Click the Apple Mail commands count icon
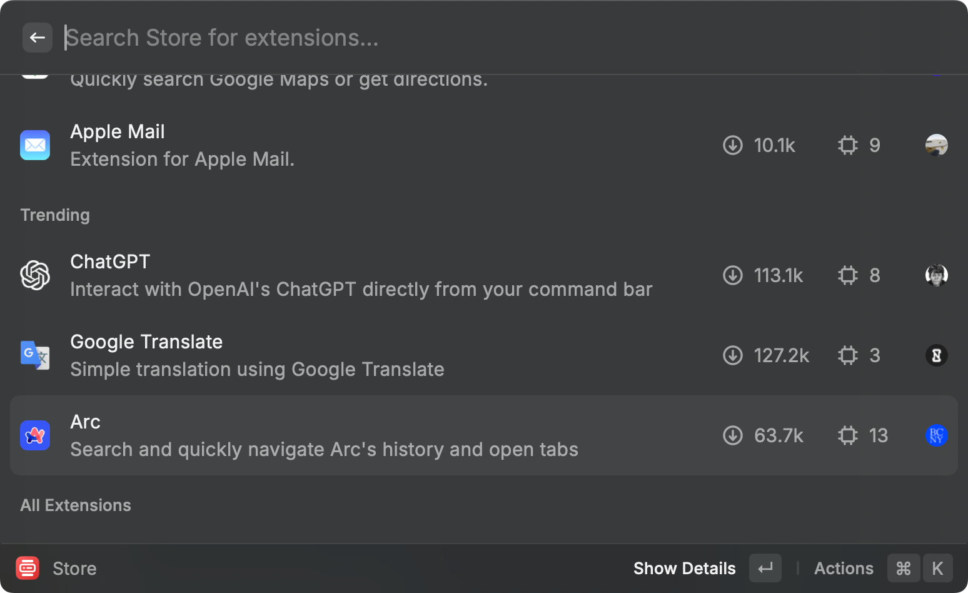The image size is (968, 593). tap(848, 145)
